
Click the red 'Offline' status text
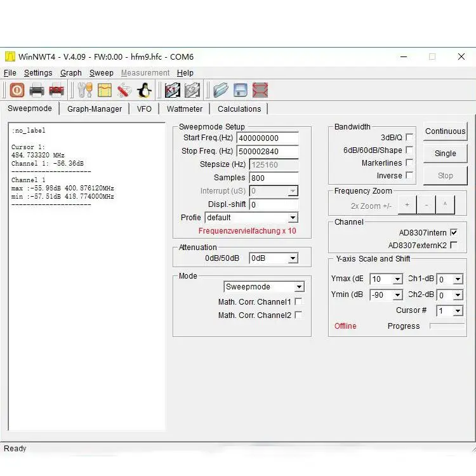point(345,326)
